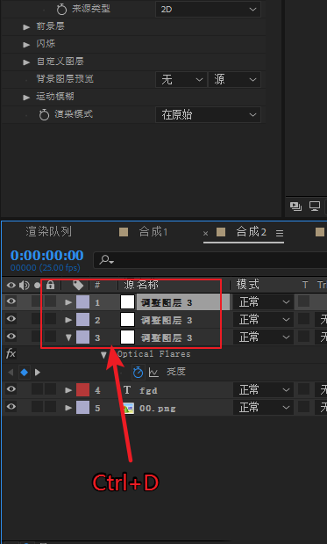Screen dimensions: 327x544
Task: Expand the 前景层 property group
Action: [26, 27]
